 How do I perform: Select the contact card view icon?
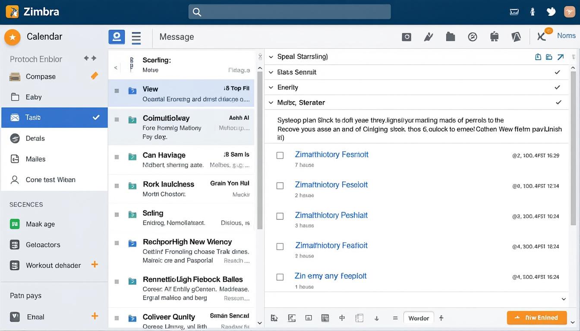(117, 37)
